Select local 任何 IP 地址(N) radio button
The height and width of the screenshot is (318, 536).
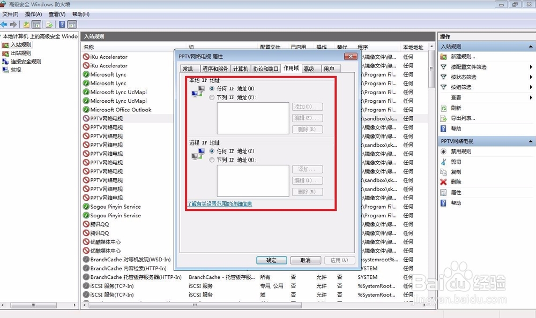[x=212, y=88]
